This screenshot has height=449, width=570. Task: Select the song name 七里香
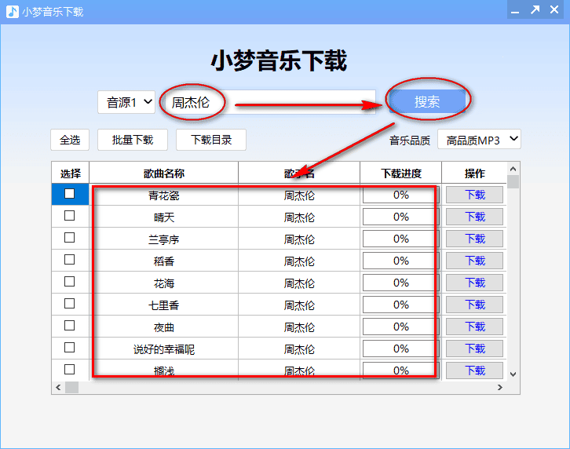point(163,305)
